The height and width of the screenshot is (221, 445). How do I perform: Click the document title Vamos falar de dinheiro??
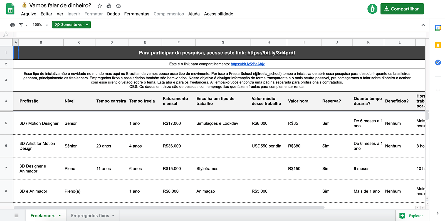pyautogui.click(x=60, y=6)
